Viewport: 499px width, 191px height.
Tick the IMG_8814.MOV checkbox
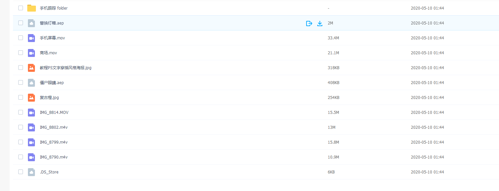coord(21,112)
